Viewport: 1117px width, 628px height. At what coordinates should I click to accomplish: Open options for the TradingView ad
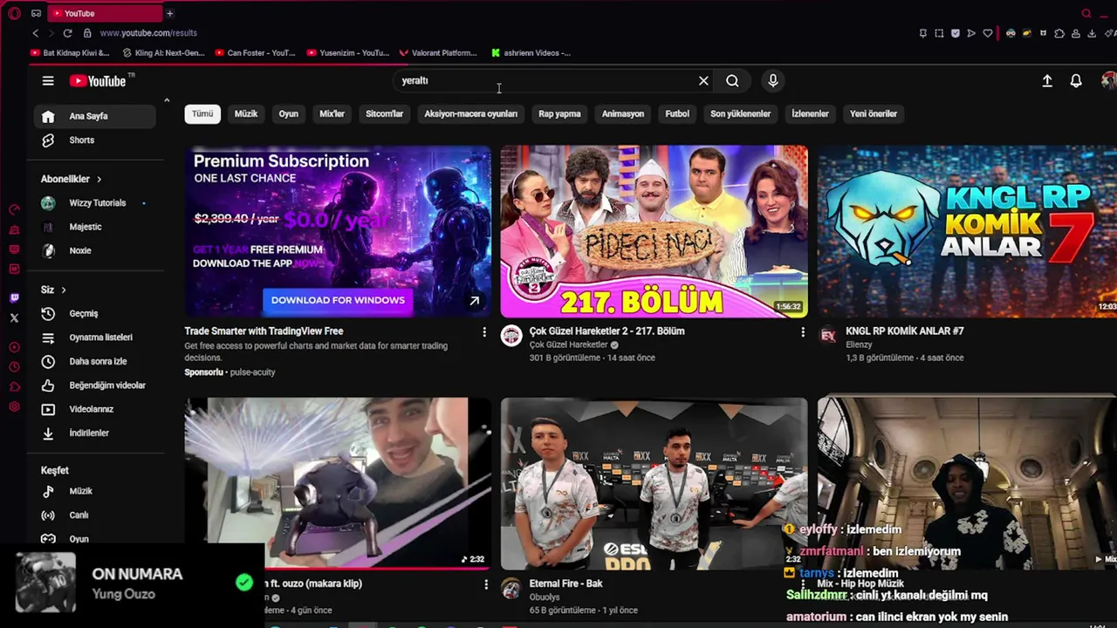coord(484,331)
